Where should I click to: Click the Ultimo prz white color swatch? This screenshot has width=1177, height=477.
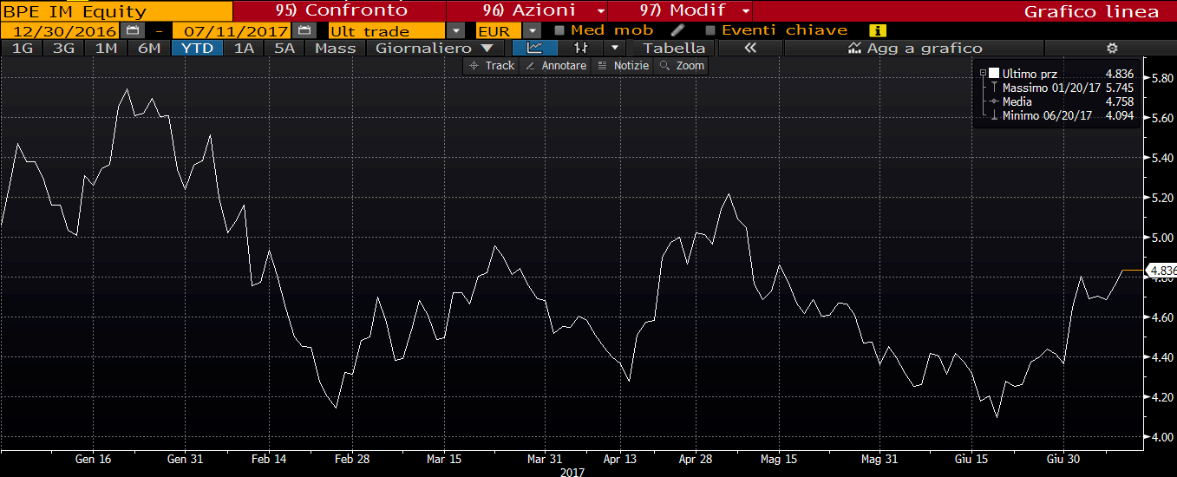(994, 74)
